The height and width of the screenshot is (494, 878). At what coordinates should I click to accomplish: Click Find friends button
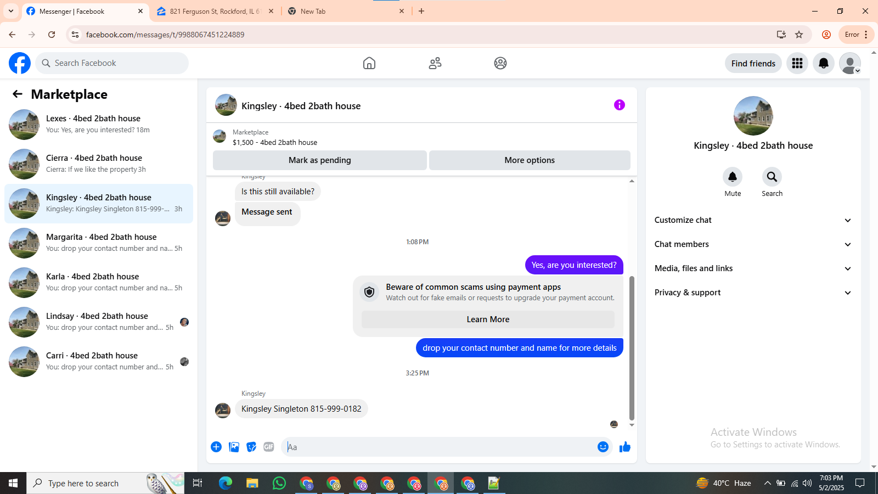[753, 63]
